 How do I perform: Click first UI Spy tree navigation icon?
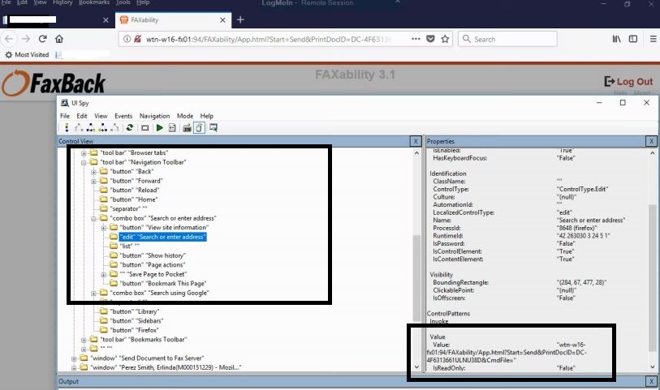tap(67, 127)
